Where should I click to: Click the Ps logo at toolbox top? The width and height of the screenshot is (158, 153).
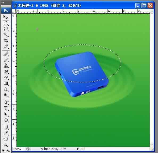point(6,10)
